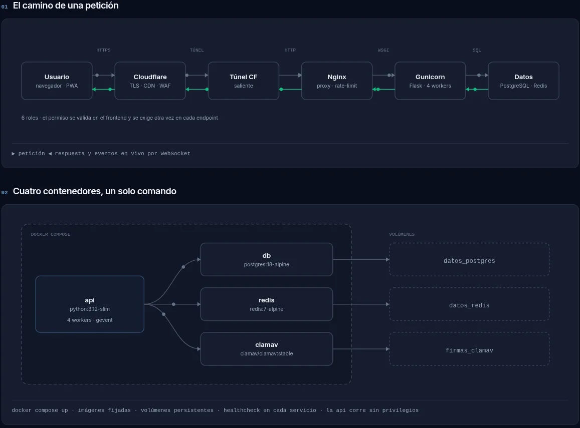This screenshot has width=580, height=428.
Task: Select the Nginx proxy node
Action: (x=336, y=81)
